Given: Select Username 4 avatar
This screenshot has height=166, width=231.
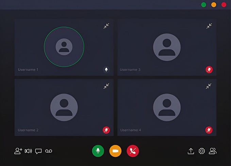Looking at the screenshot, I should click(167, 108).
